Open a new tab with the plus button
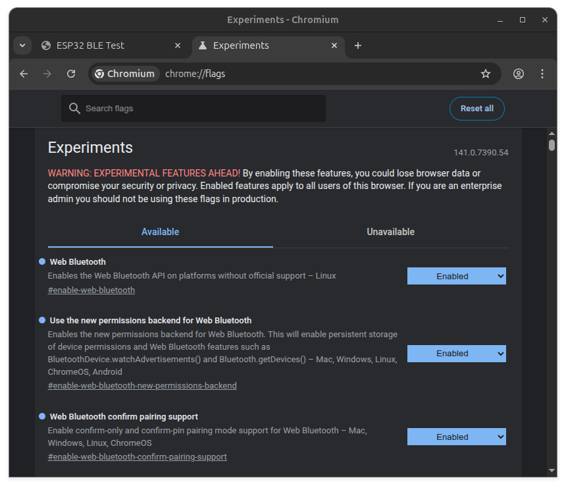 point(358,45)
